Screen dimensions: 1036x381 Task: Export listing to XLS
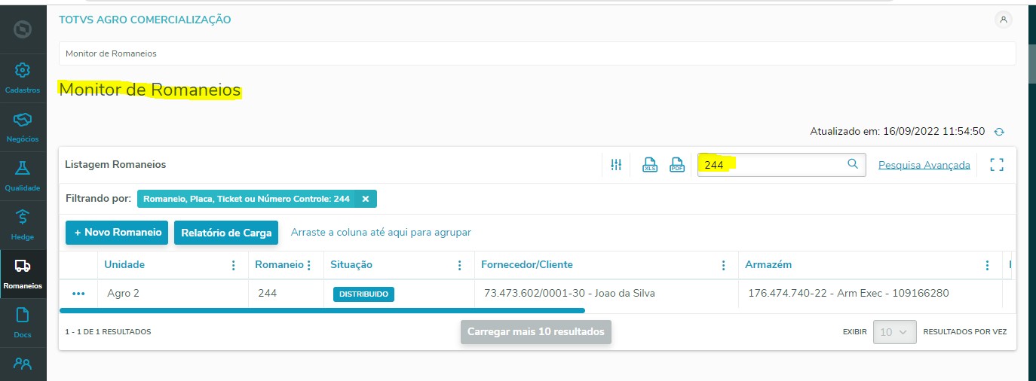pyautogui.click(x=650, y=165)
